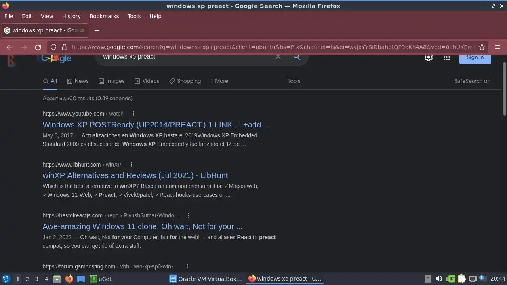This screenshot has height=285, width=507.
Task: Switch to workspace 1
Action: 17,279
